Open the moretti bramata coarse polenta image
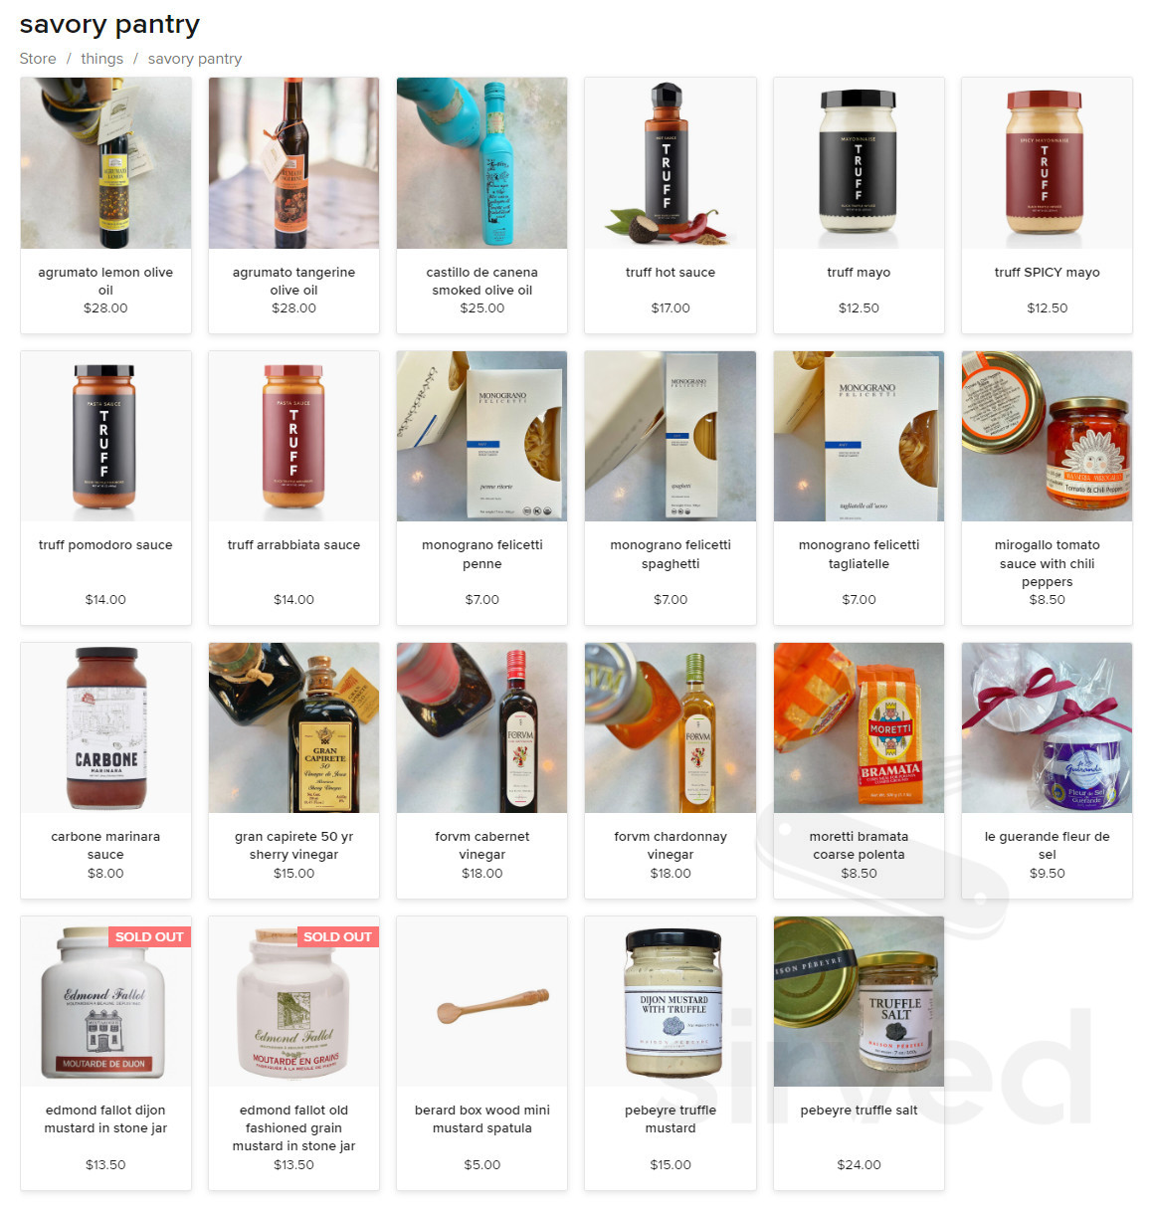Image resolution: width=1152 pixels, height=1216 pixels. click(x=859, y=727)
